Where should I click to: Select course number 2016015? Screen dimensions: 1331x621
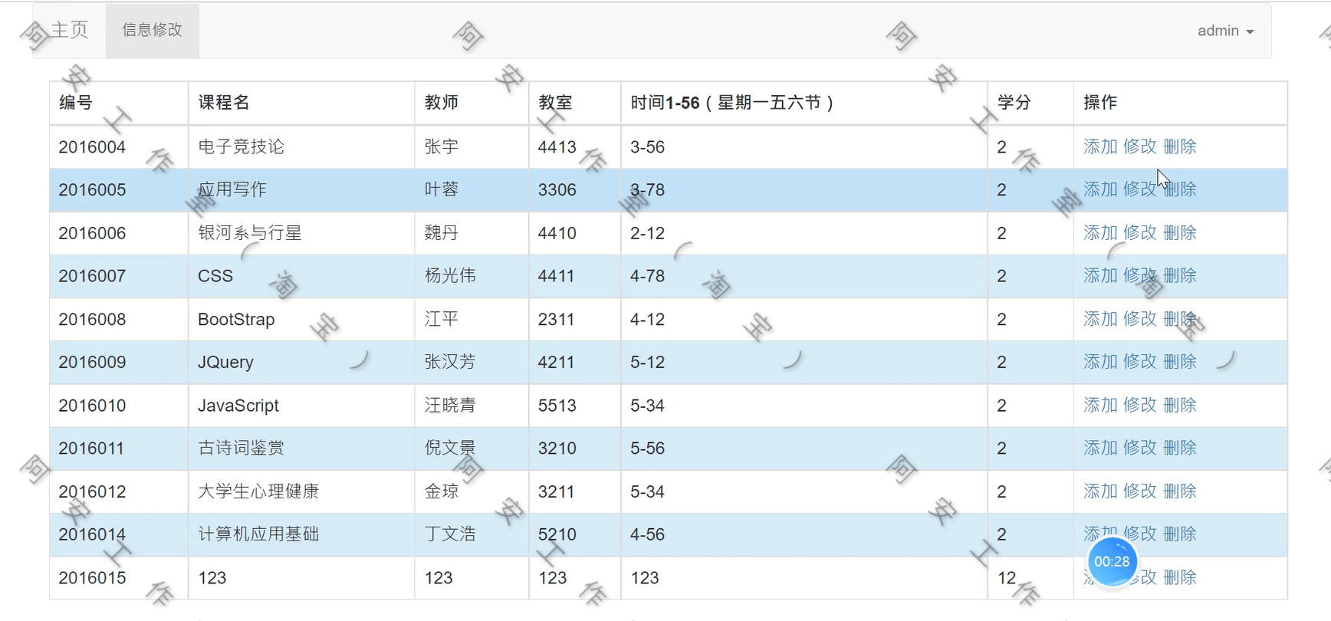tap(92, 577)
